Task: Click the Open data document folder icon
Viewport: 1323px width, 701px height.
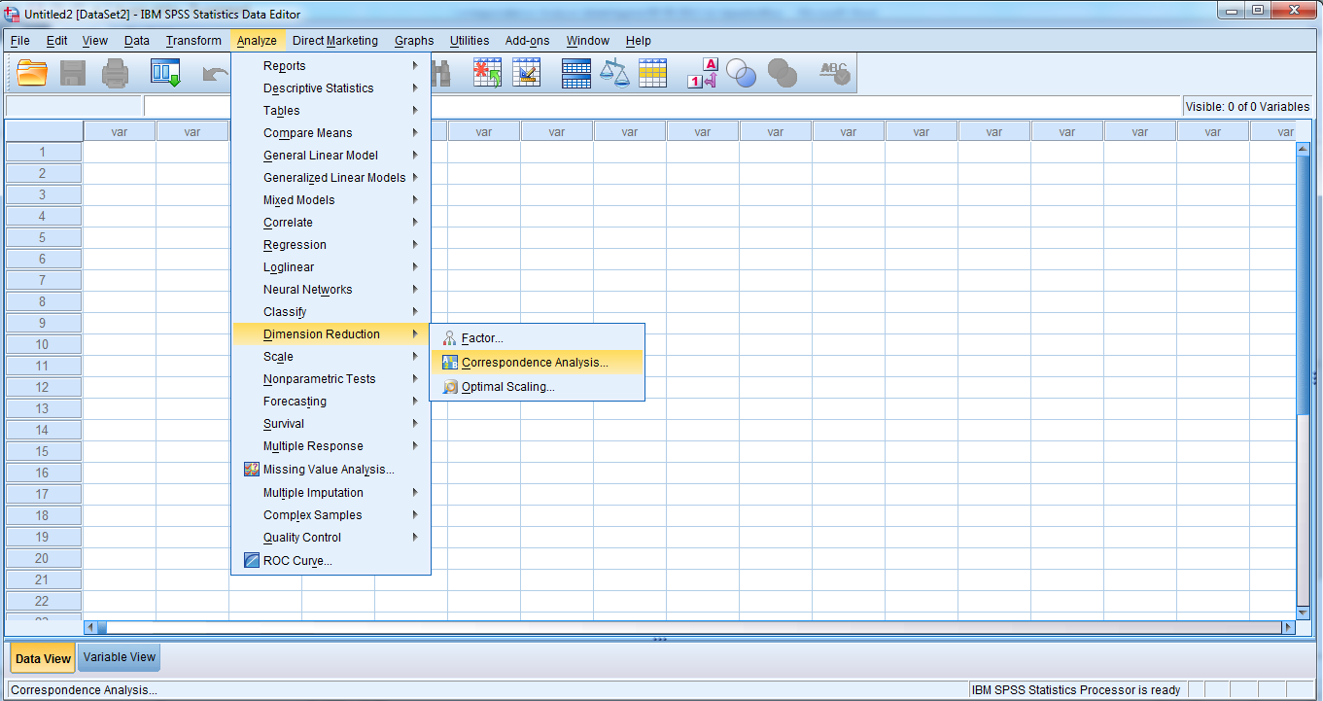Action: coord(32,73)
